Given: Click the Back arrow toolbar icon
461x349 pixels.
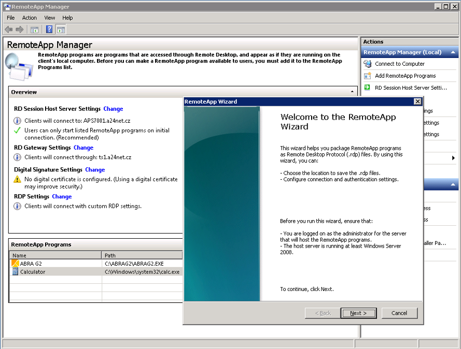Looking at the screenshot, I should [9, 30].
